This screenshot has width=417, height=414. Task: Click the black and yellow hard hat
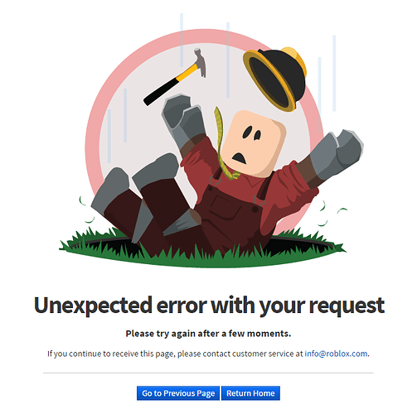(x=274, y=79)
